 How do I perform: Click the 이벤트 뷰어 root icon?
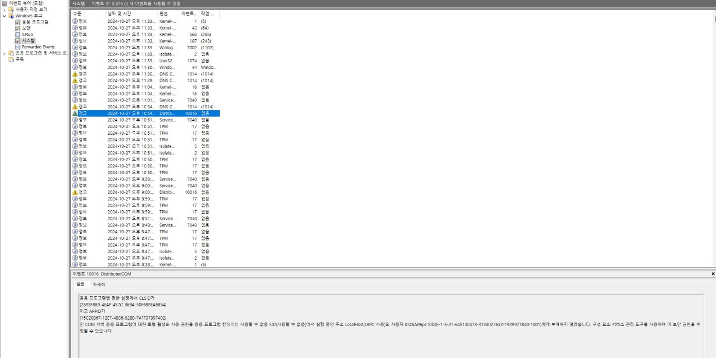coord(4,3)
